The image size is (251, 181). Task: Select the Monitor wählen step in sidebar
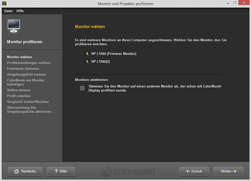(x=20, y=57)
